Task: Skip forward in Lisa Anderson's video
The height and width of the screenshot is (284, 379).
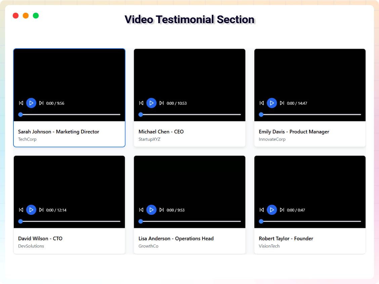Action: [x=162, y=210]
